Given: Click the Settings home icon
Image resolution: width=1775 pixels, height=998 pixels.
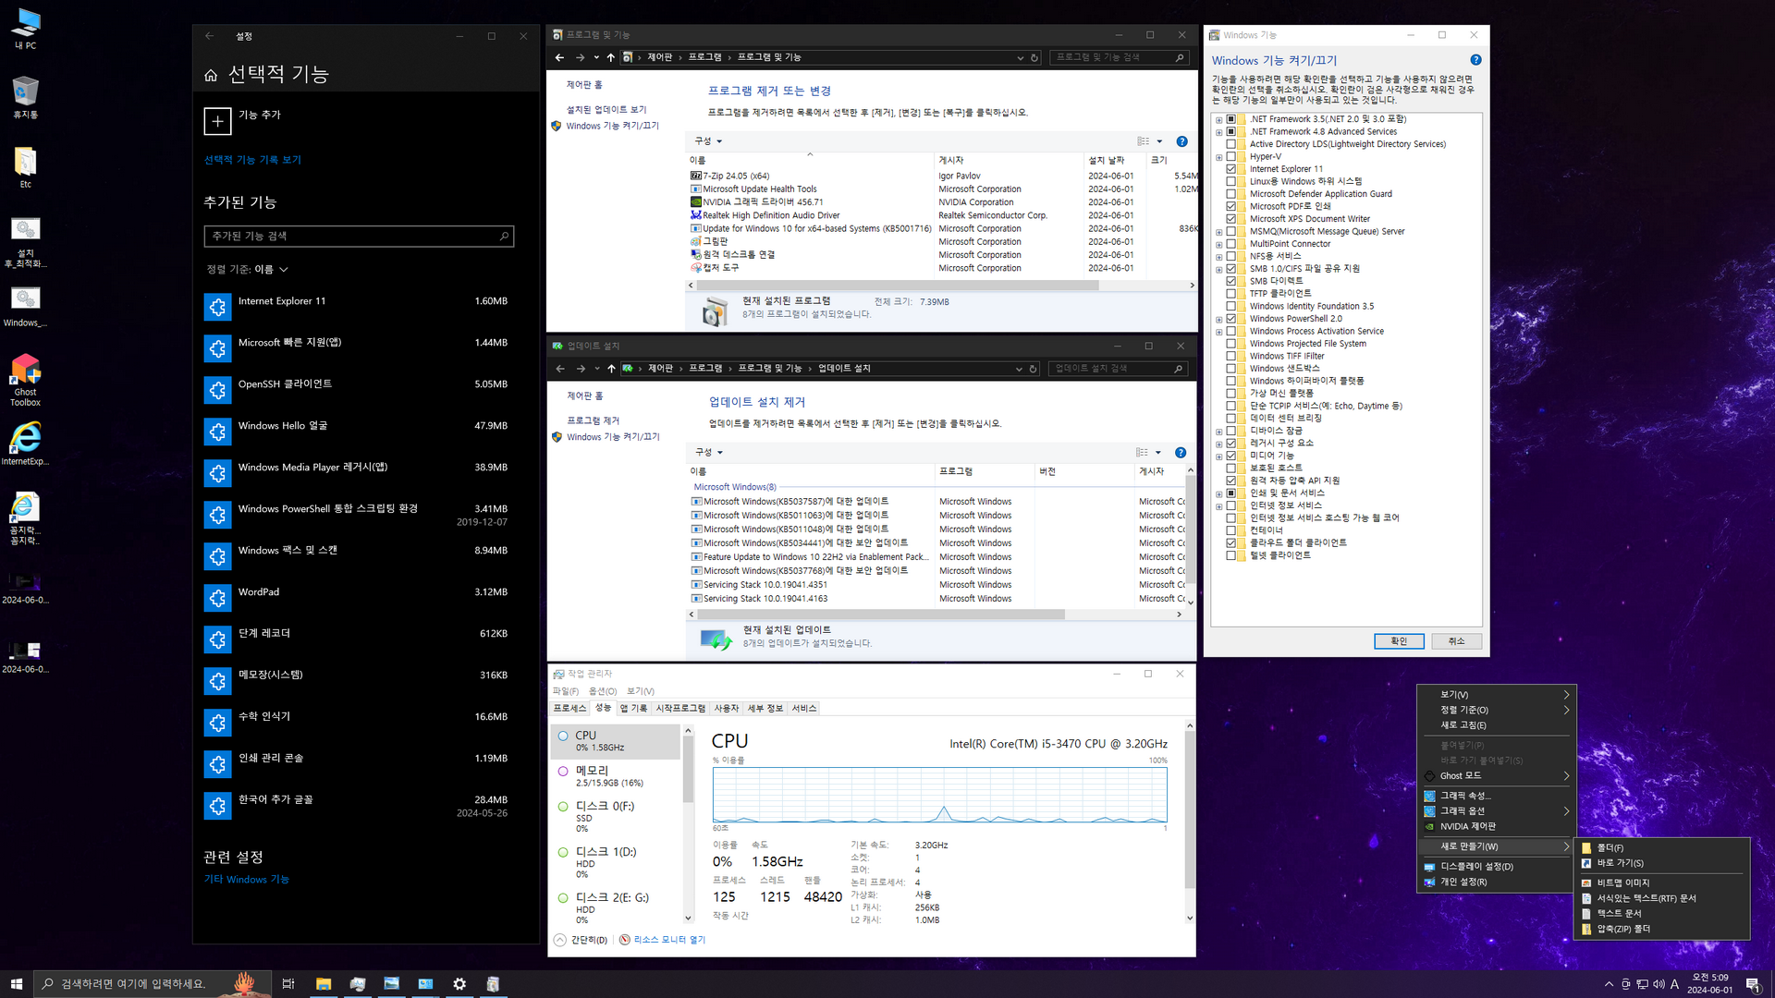Looking at the screenshot, I should [211, 75].
